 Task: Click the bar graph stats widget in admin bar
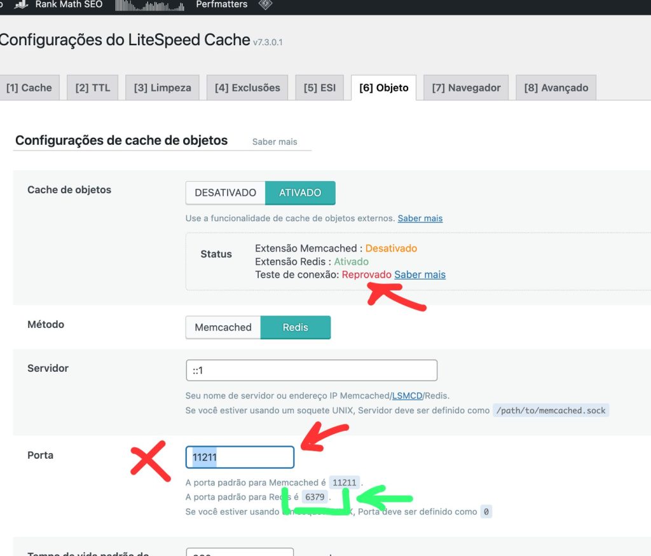click(x=149, y=6)
